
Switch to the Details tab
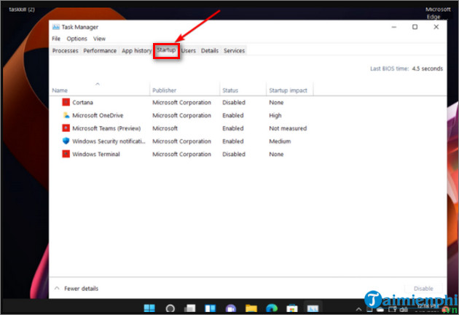[x=210, y=51]
